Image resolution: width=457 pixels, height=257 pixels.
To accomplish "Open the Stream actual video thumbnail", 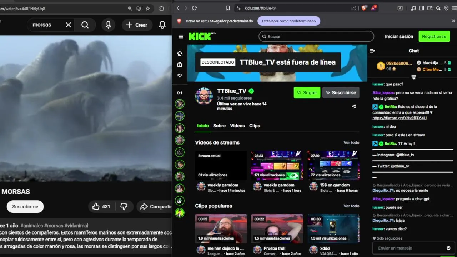I will (x=221, y=165).
